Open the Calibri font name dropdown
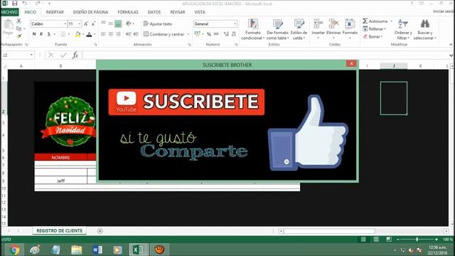 click(65, 23)
